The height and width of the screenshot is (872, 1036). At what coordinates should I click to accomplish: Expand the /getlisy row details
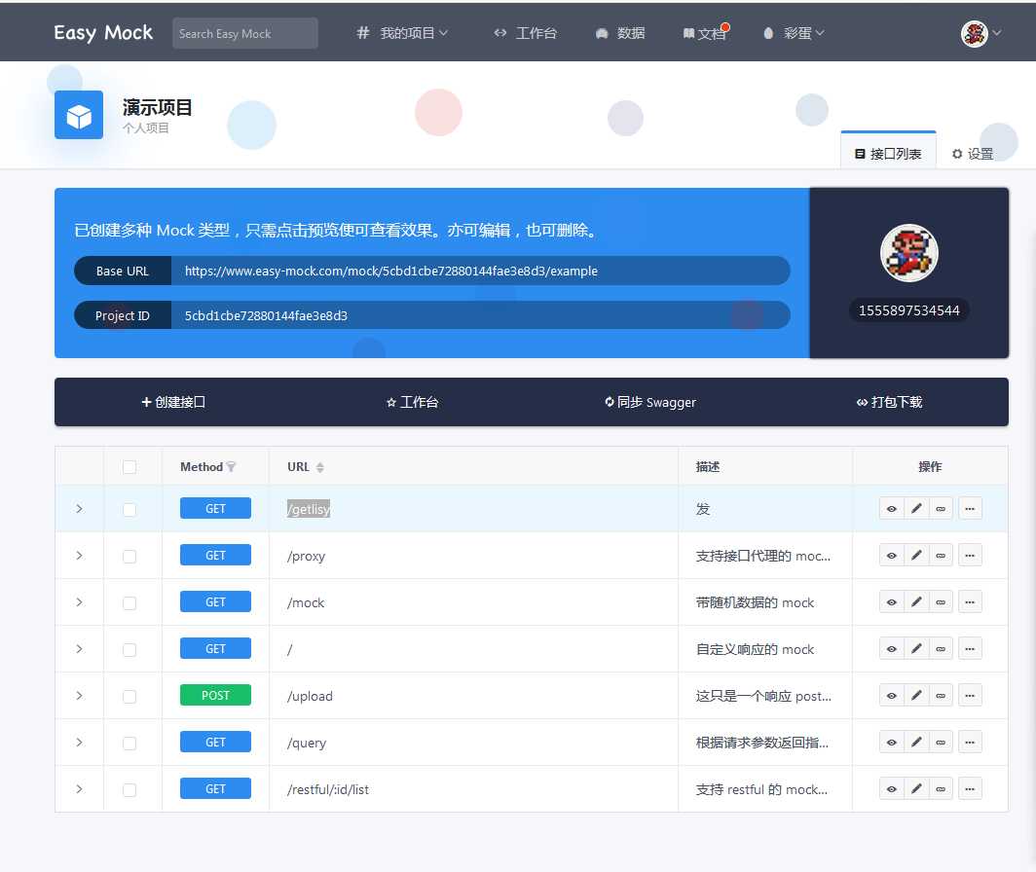point(79,509)
